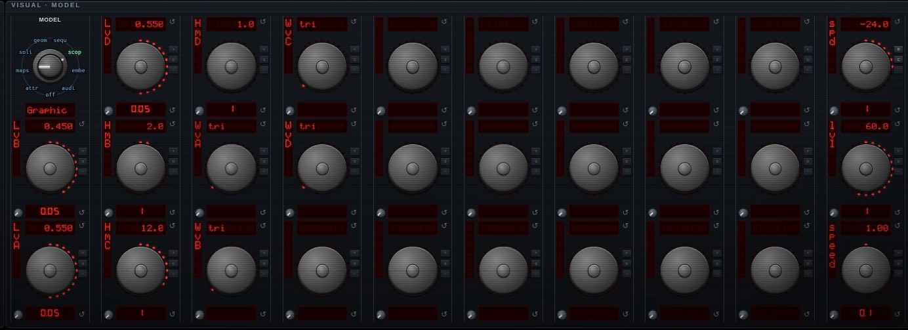Reset the 0.05 step under the LvD knob

(x=172, y=110)
